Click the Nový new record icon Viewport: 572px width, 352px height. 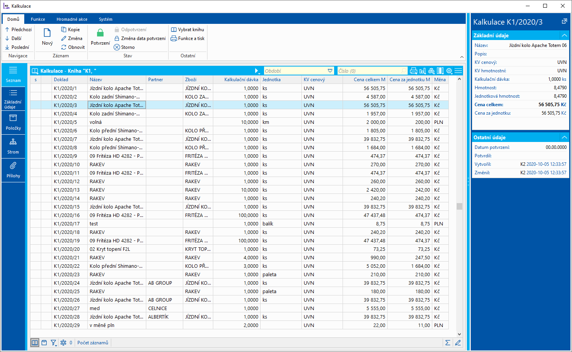[x=47, y=33]
